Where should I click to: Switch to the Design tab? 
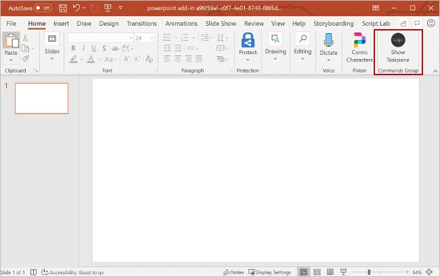pos(109,24)
